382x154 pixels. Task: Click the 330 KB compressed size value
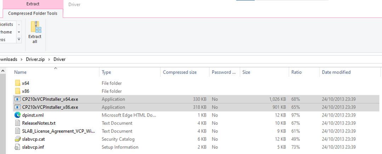tap(200, 99)
